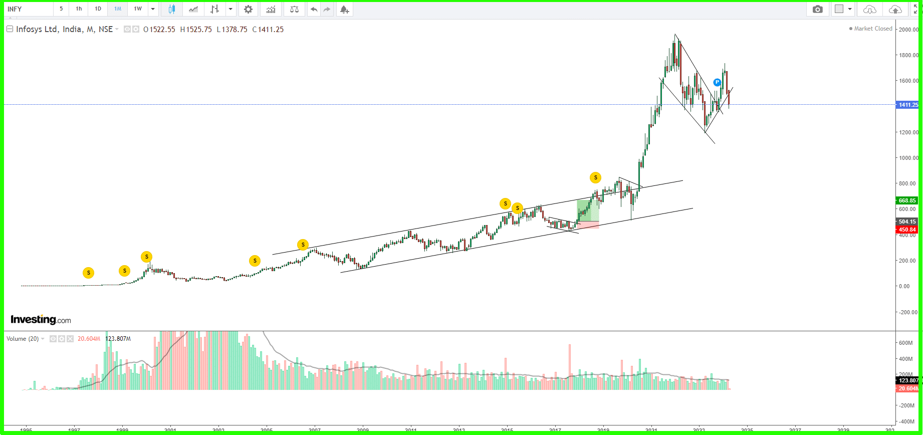The image size is (923, 435).
Task: Switch to the area chart style icon
Action: point(193,9)
